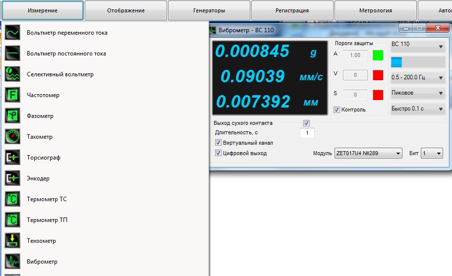Click the displacement threshold S field
452x276 pixels.
355,95
